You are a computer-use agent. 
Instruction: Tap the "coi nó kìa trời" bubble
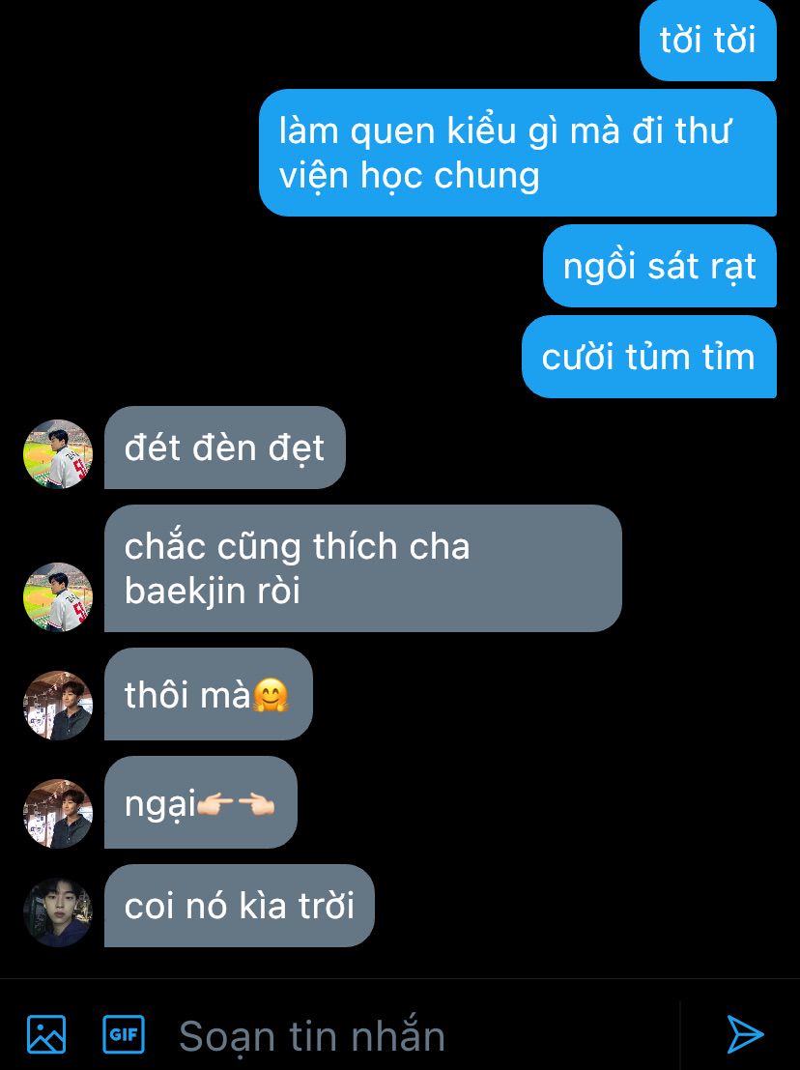(x=240, y=906)
